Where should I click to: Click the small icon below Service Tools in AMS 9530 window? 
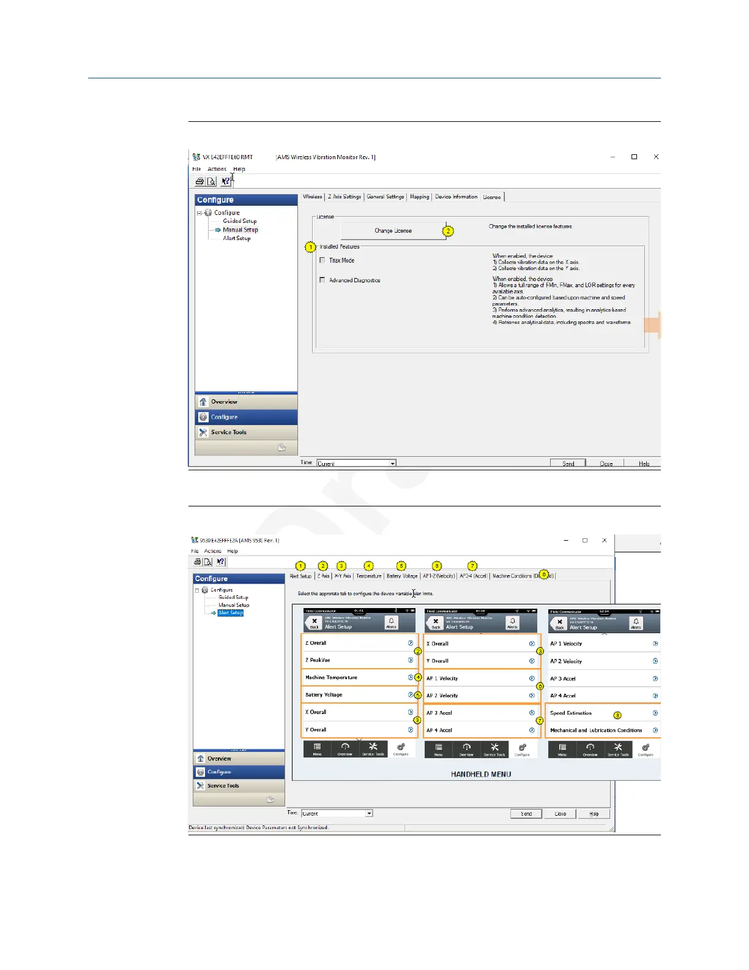(270, 799)
